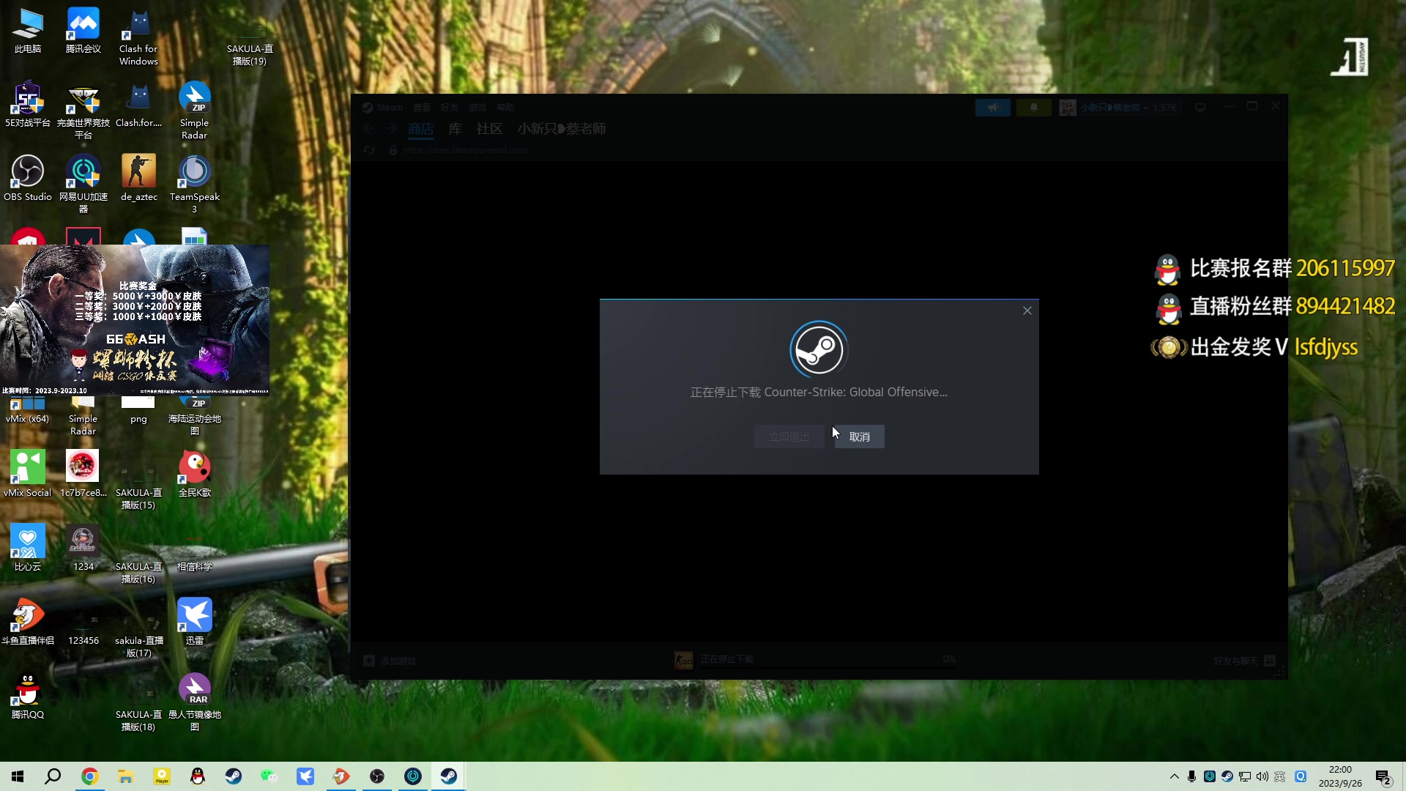Image resolution: width=1406 pixels, height=791 pixels.
Task: Select the 1c7b7ce8... image file
Action: click(x=83, y=474)
